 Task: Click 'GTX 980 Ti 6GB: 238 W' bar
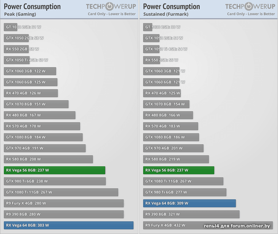[x=55, y=181]
